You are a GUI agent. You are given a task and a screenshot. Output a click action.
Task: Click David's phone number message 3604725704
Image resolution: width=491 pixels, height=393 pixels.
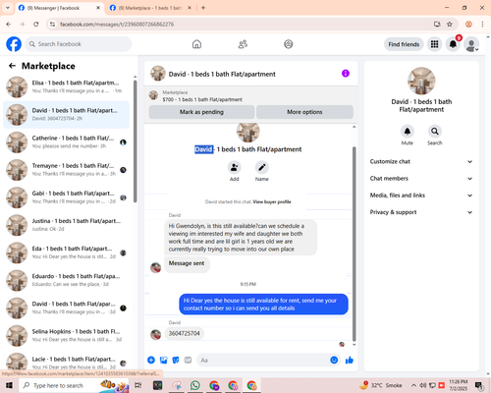point(185,333)
